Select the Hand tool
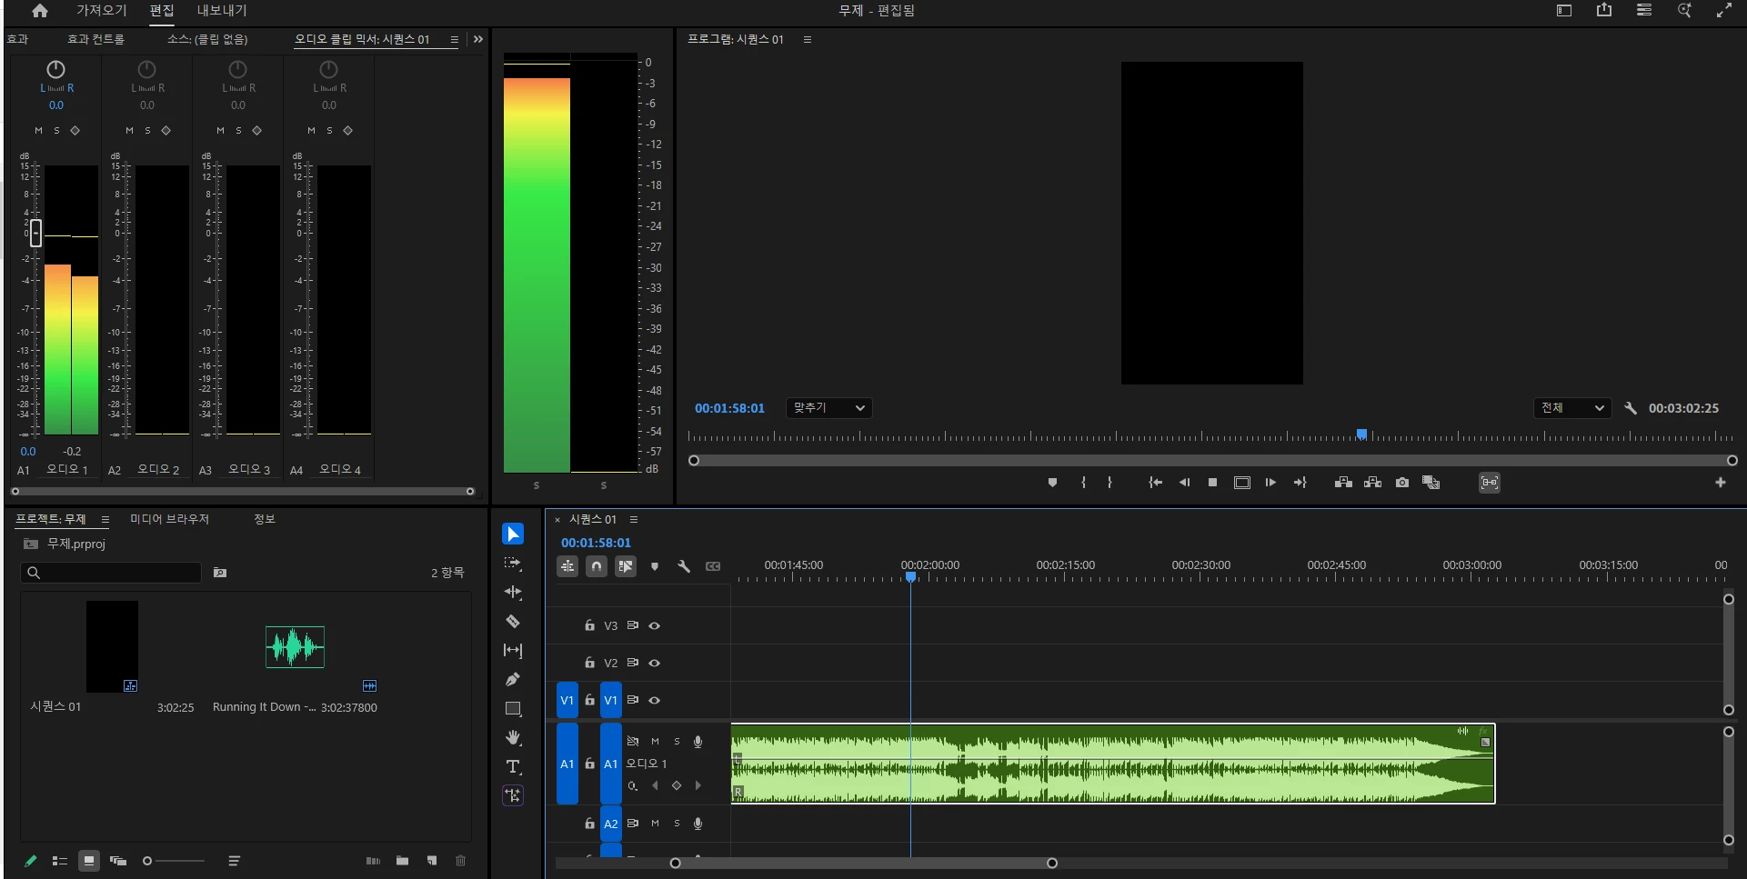The width and height of the screenshot is (1747, 879). 513,737
